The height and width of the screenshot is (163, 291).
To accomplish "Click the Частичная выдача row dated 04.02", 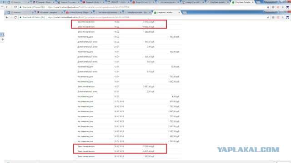I will pos(128,37).
